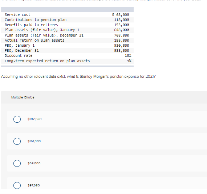
Task: Click the Service cost row label
Action: (17, 14)
